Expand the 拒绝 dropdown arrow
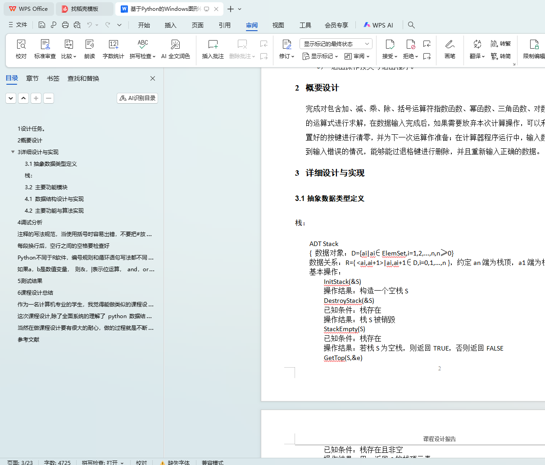Viewport: 545px width, 465px height. (417, 57)
